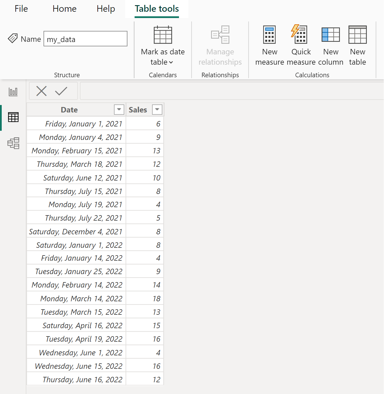The height and width of the screenshot is (394, 384).
Task: Switch to the Home tab
Action: tap(64, 9)
